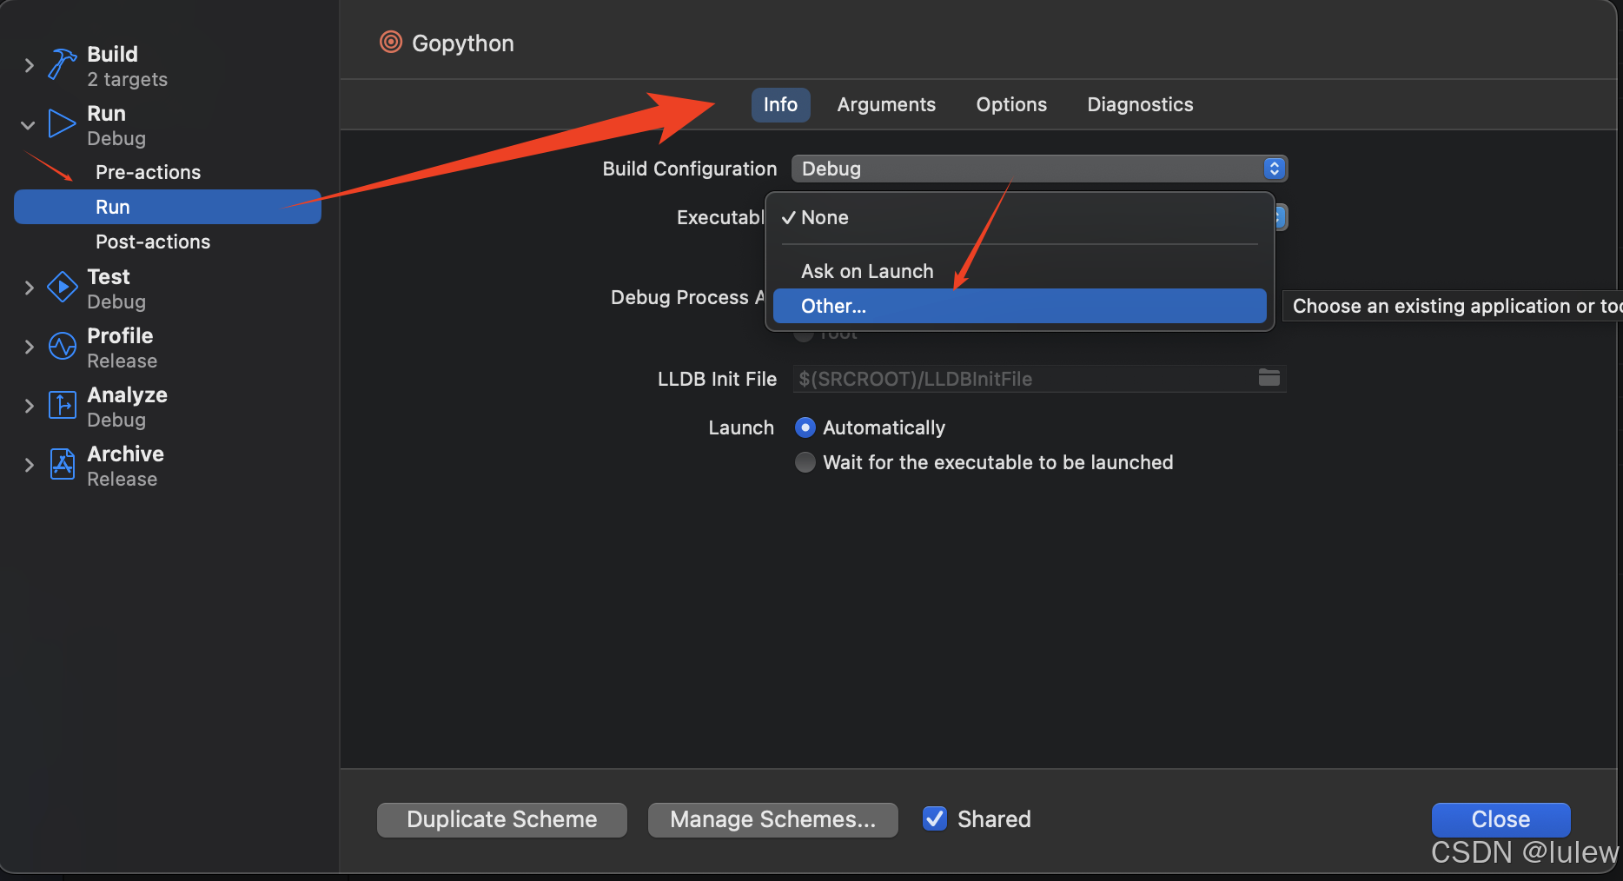Select 'Wait for the executable to be launched'
This screenshot has width=1623, height=881.
coord(805,462)
